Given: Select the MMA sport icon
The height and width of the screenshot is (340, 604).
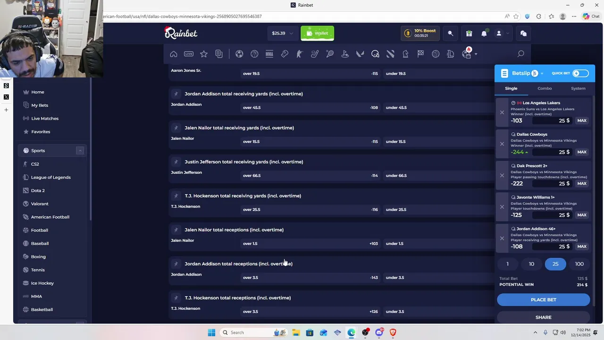Looking at the screenshot, I should (x=269, y=54).
